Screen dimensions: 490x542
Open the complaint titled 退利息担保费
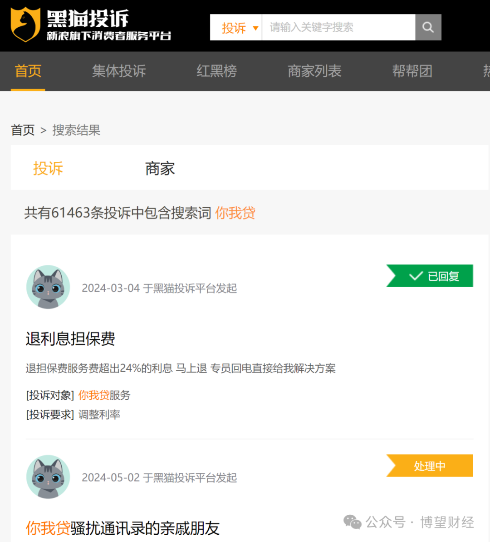pyautogui.click(x=70, y=338)
